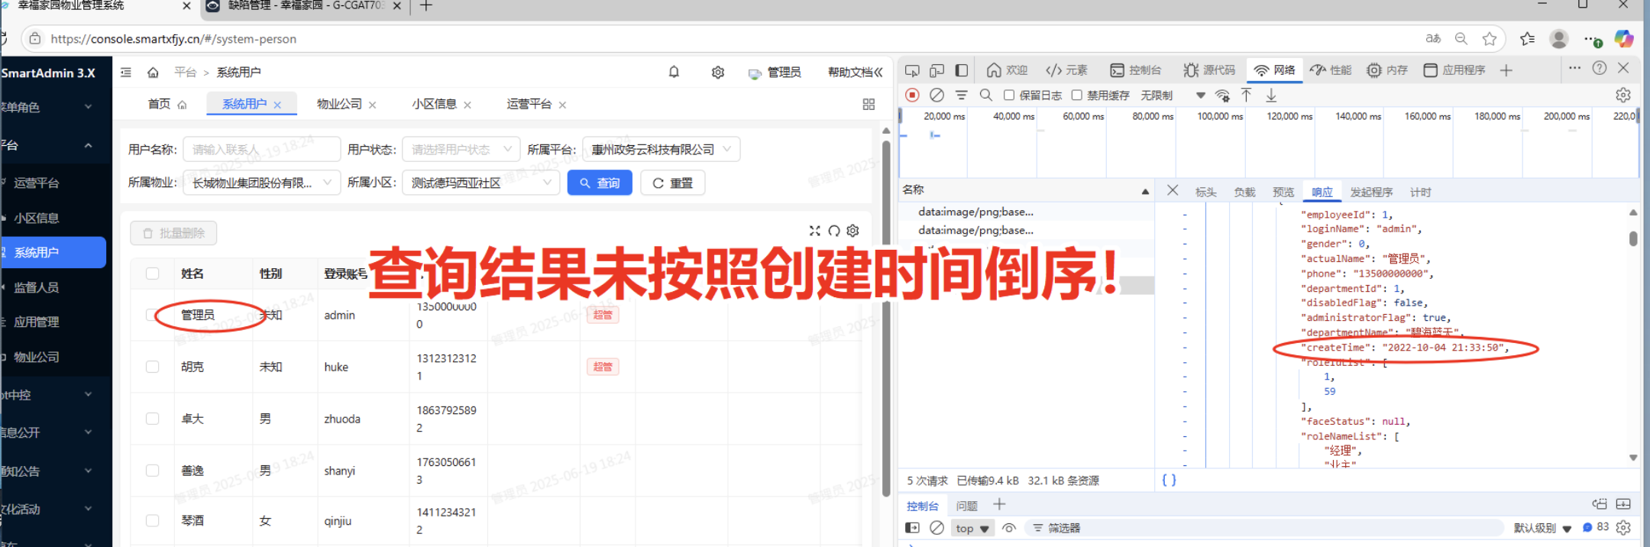Click the blue 查询 button

(x=600, y=183)
